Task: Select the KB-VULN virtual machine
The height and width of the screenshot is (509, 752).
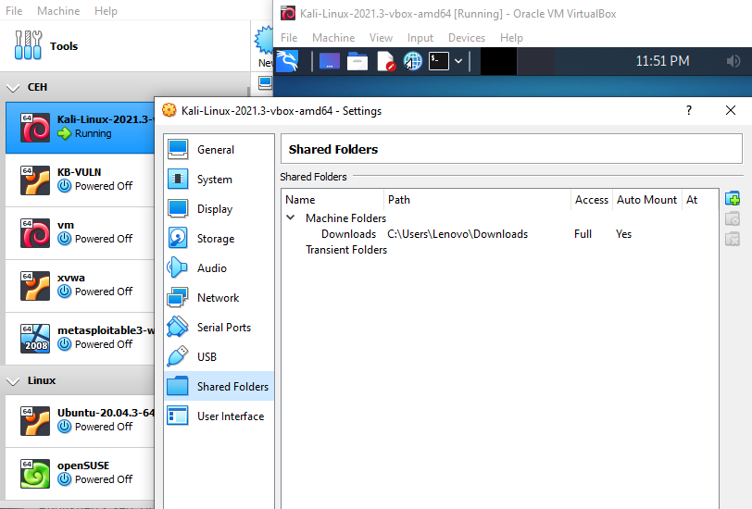Action: (80, 180)
